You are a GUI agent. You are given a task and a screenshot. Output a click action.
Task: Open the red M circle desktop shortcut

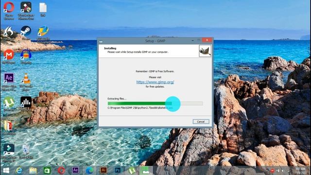click(9, 56)
